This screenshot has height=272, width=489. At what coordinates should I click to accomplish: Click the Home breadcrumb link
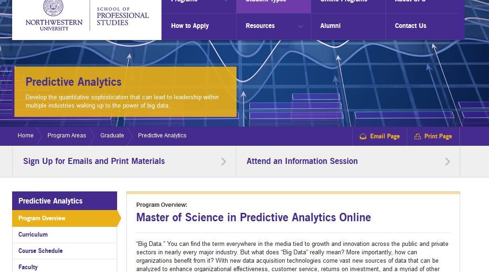[x=26, y=136]
